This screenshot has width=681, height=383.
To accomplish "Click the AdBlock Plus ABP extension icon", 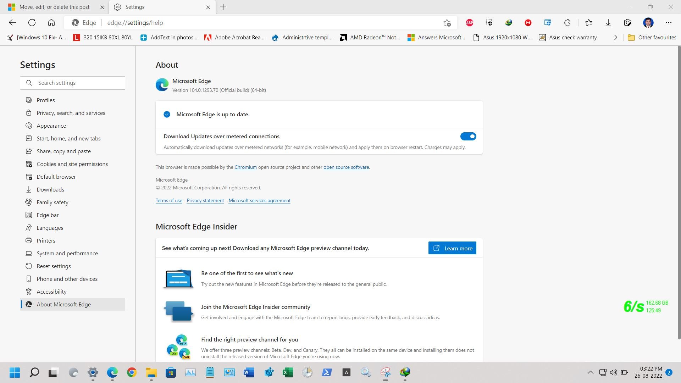I will tap(469, 23).
